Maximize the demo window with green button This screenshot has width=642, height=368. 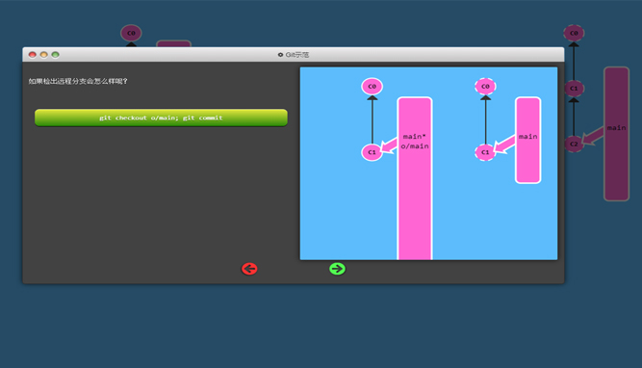pos(55,55)
